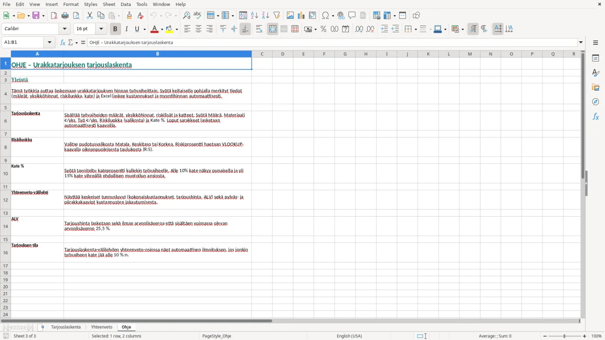
Task: Expand the font color dropdown arrow
Action: coord(161,29)
